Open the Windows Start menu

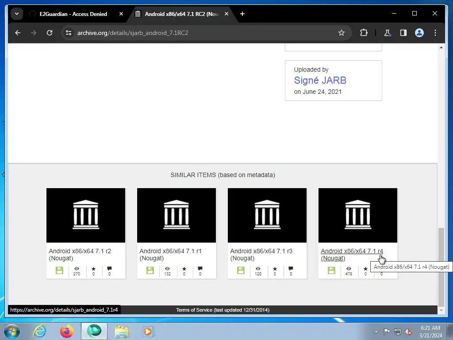click(x=12, y=331)
